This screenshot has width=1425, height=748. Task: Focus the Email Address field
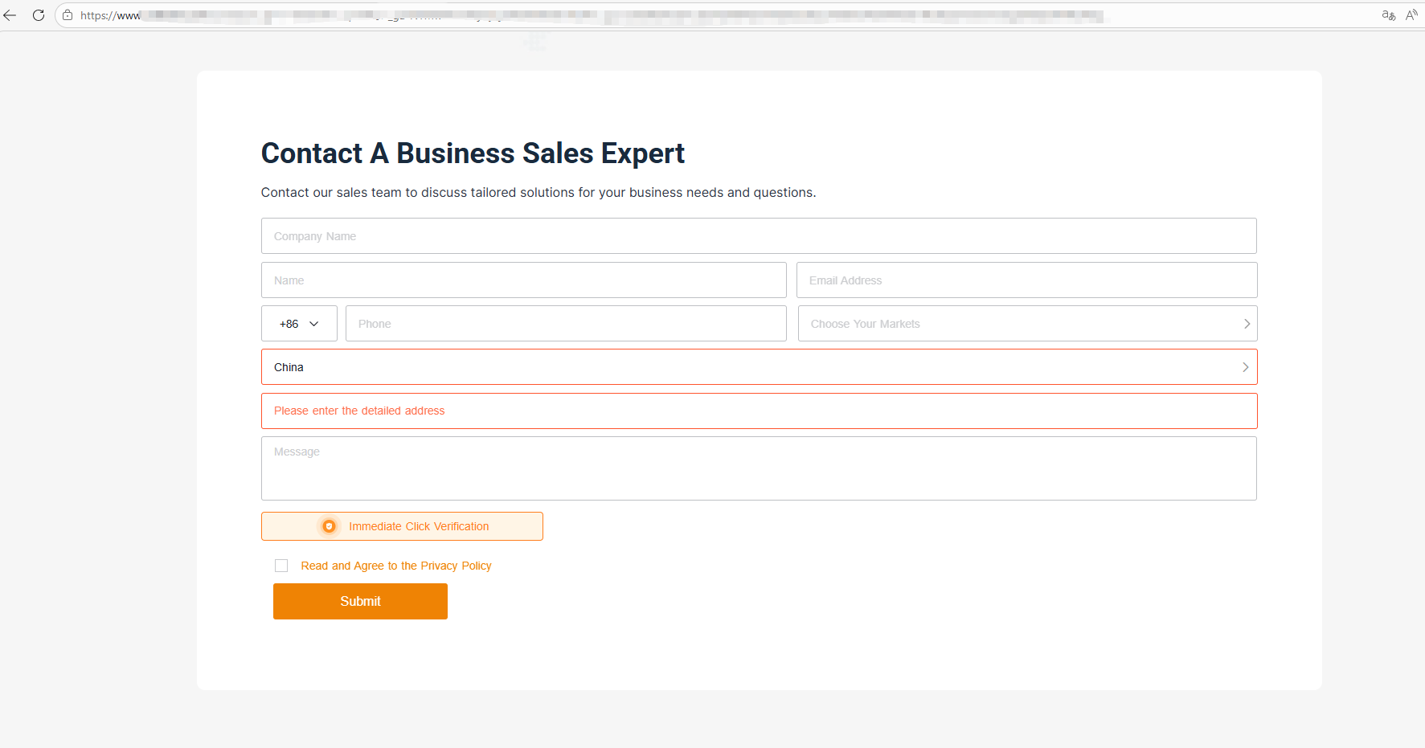point(1026,280)
